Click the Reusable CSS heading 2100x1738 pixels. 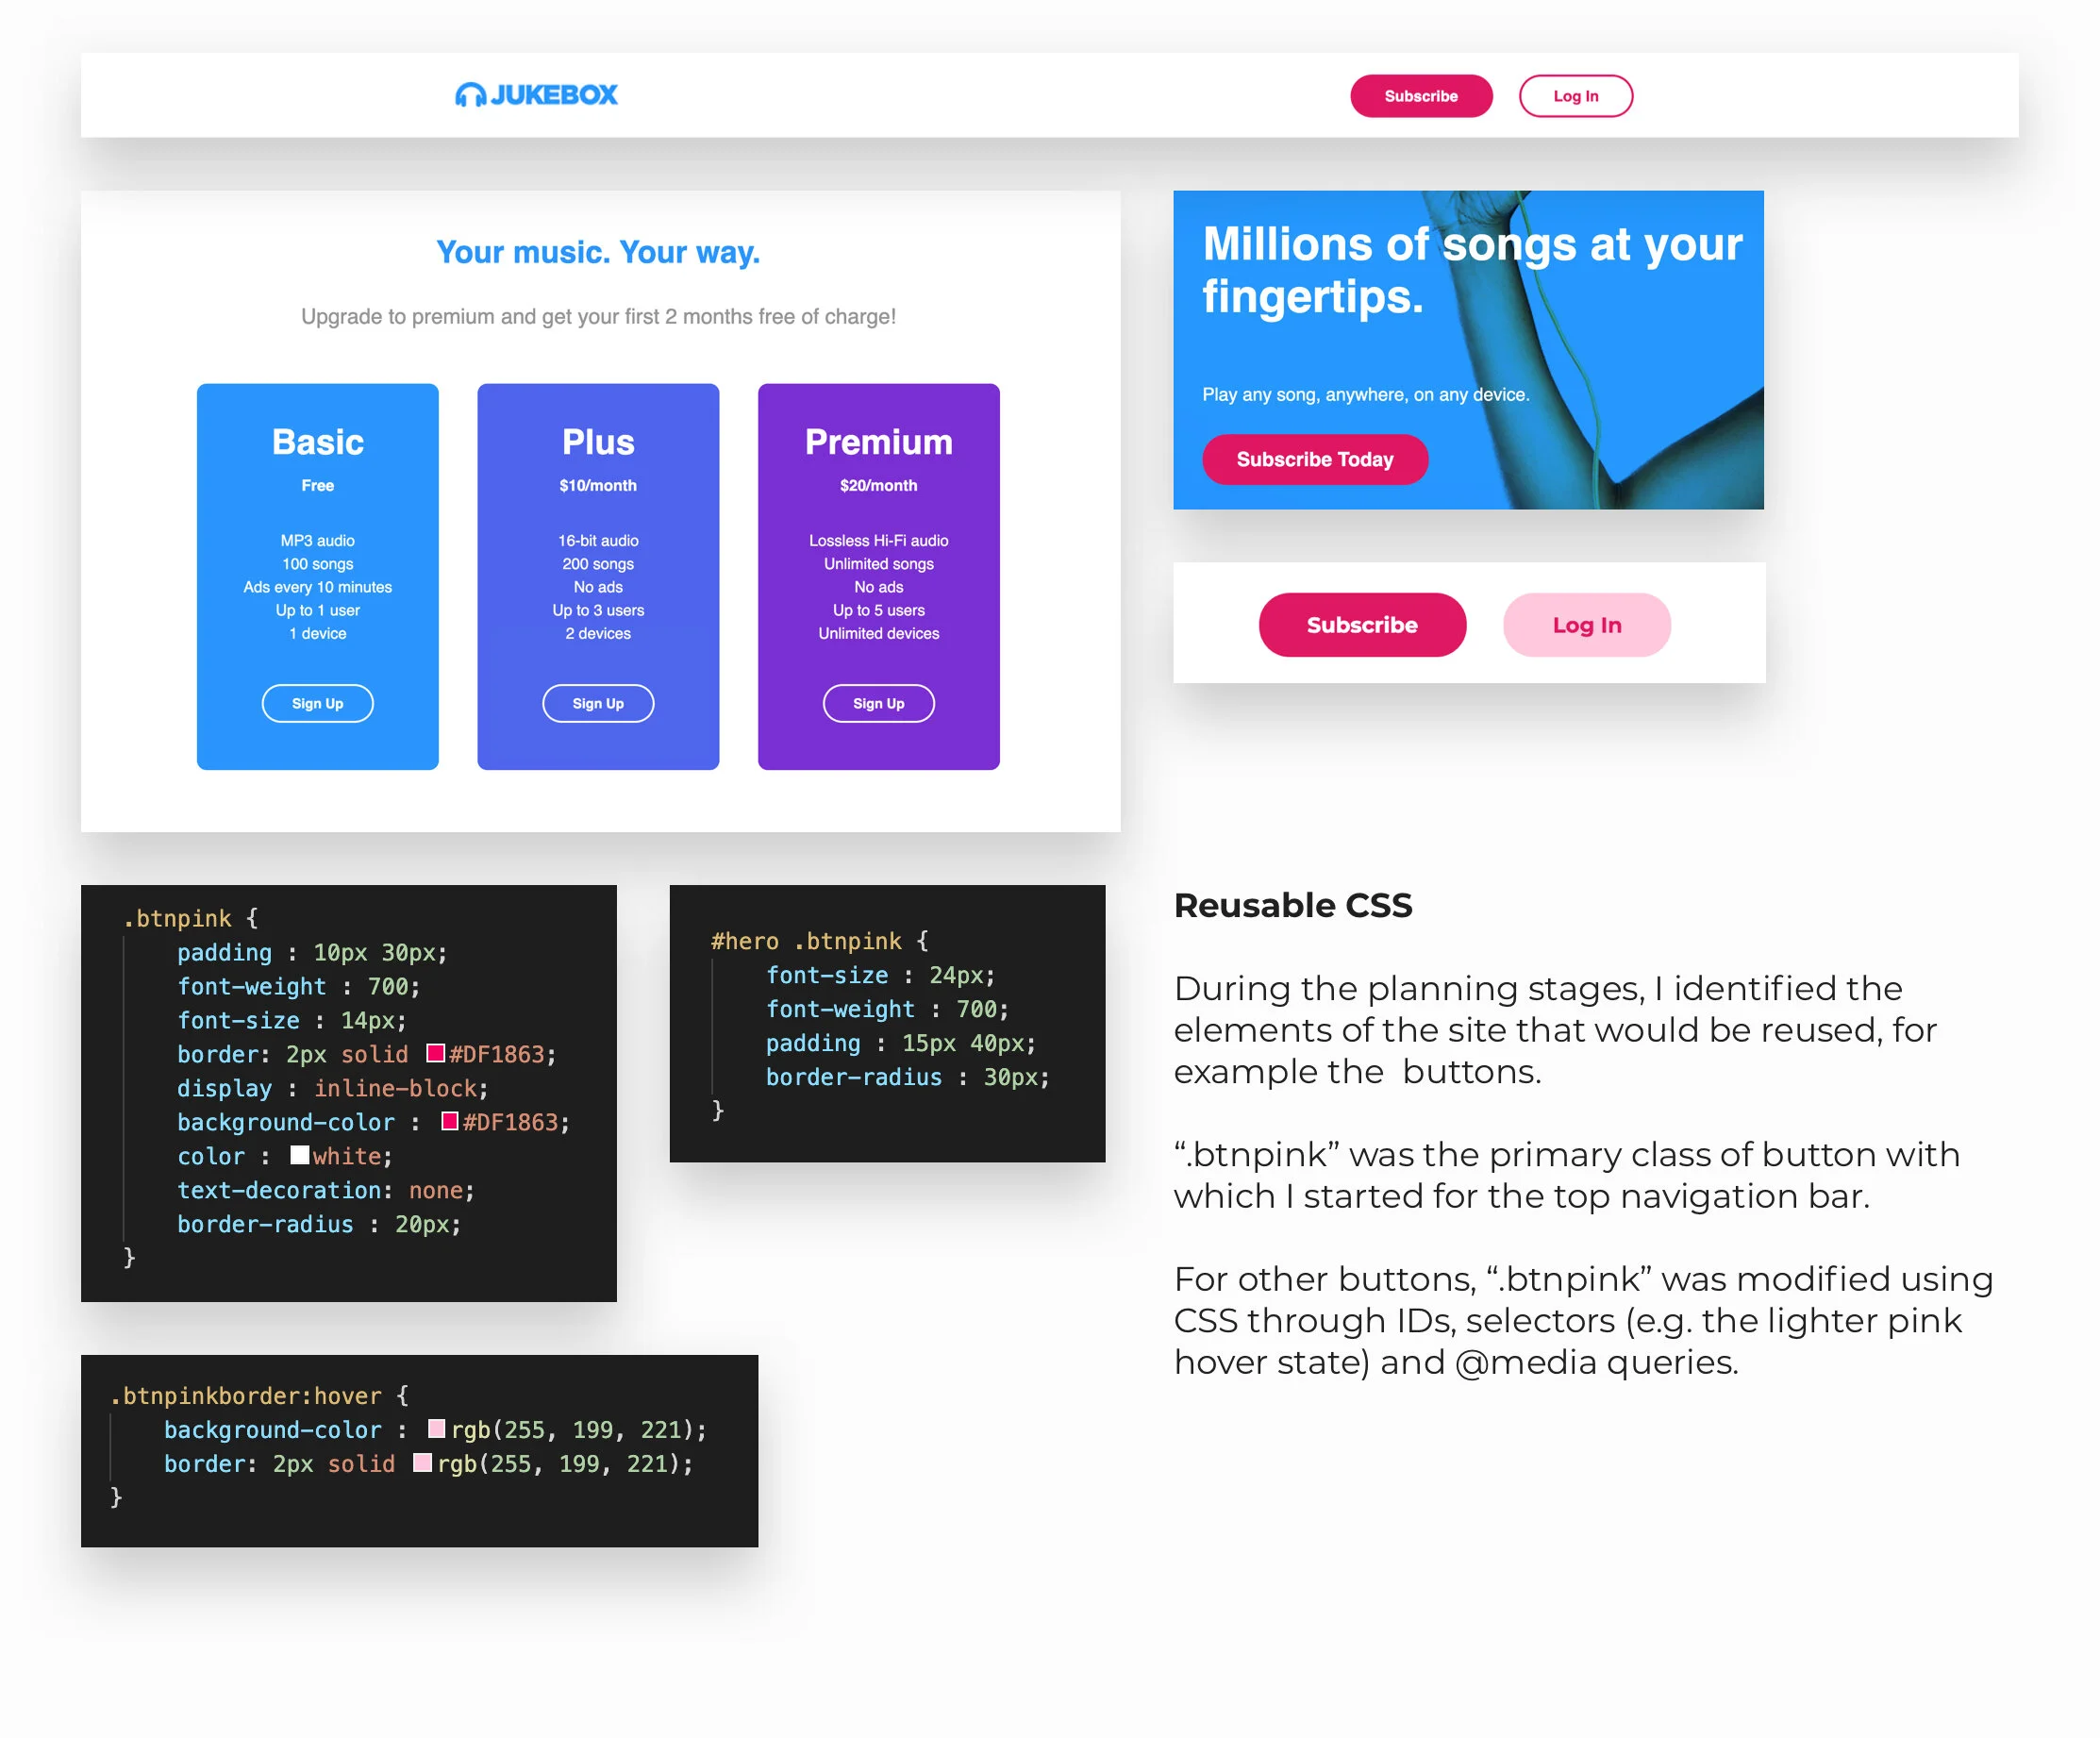1292,905
